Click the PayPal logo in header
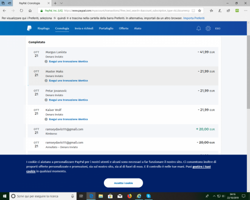 29,28
